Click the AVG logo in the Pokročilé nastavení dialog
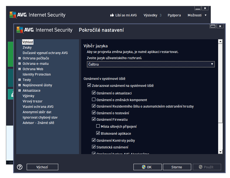Image resolution: width=230 pixels, height=178 pixels. click(20, 30)
